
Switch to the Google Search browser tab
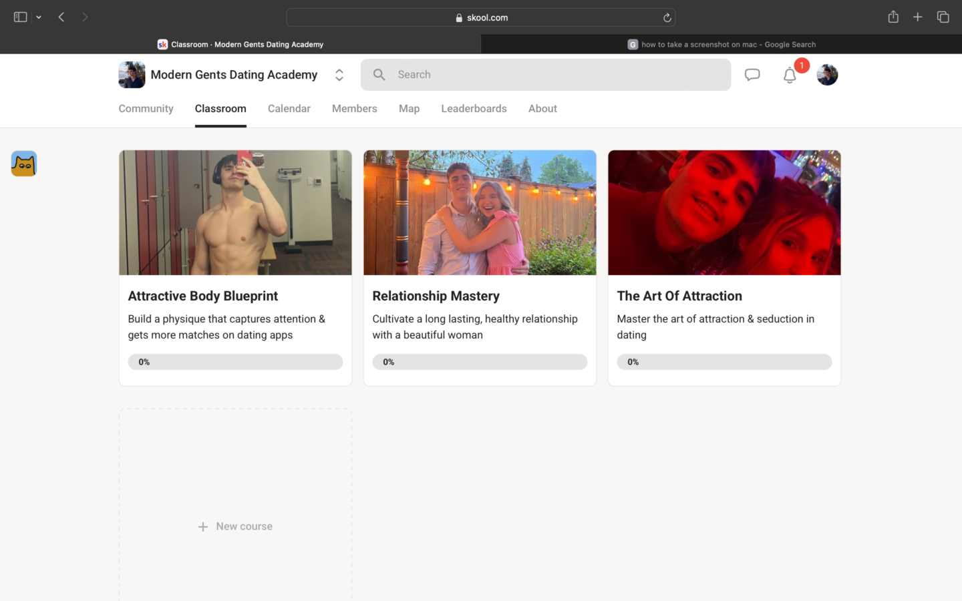pos(721,45)
